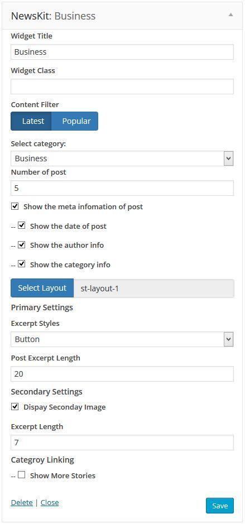Edit the Post Excerpt Length field
The height and width of the screenshot is (524, 245).
122,374
